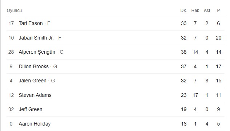Click jersey number 17 beside Tari Eason
Screen dimensions: 230x131
click(11, 23)
